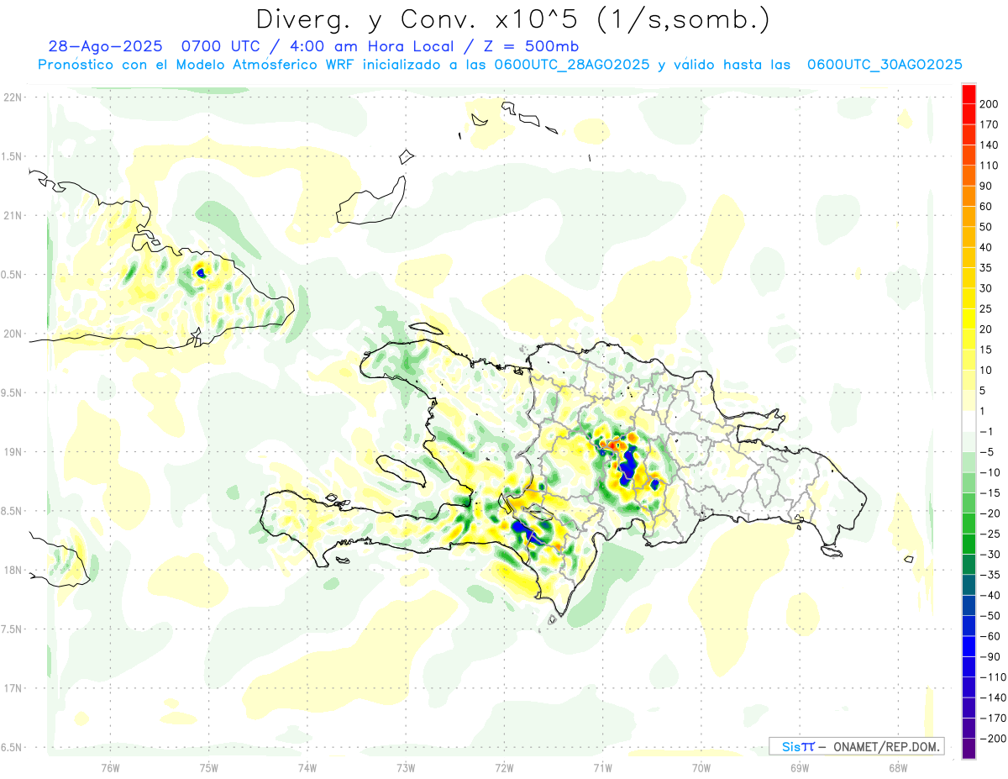The image size is (1008, 779).
Task: Click the 8.5N latitude label
Action: [x=12, y=511]
